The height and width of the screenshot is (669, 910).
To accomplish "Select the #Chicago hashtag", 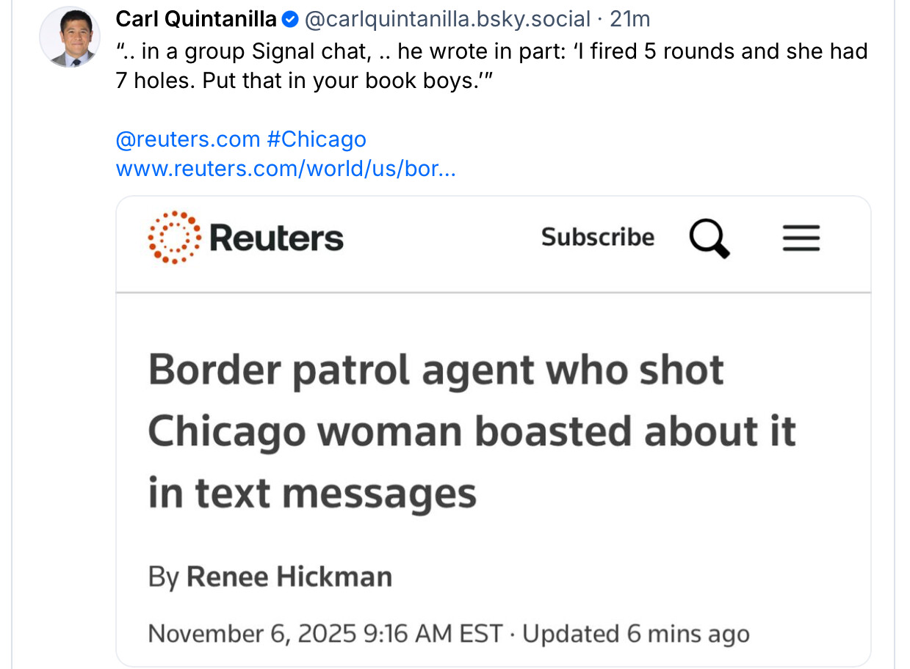I will click(316, 139).
